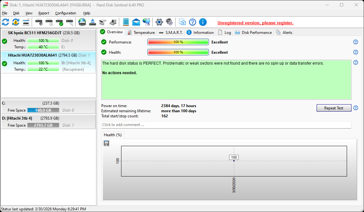Image resolution: width=364 pixels, height=212 pixels.
Task: Click SK hynix 40 °C temperature bar
Action: pyautogui.click(x=43, y=47)
